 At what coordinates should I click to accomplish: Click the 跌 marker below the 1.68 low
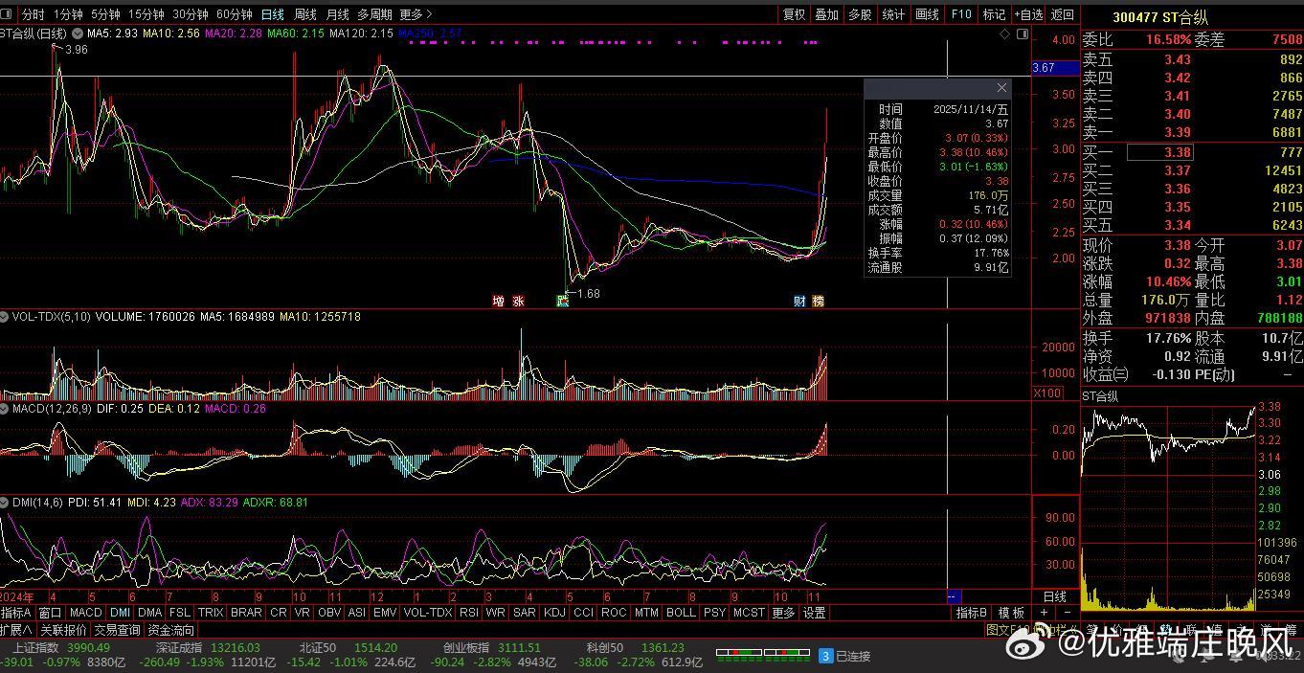[x=563, y=301]
